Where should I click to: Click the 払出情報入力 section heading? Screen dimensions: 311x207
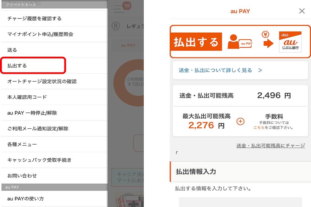click(x=196, y=172)
